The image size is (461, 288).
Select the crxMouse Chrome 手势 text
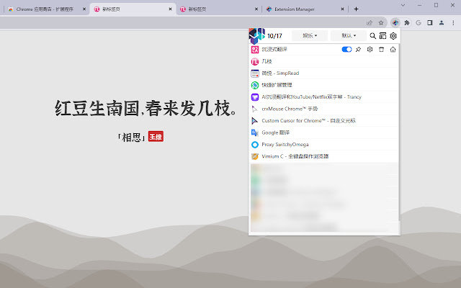click(290, 109)
